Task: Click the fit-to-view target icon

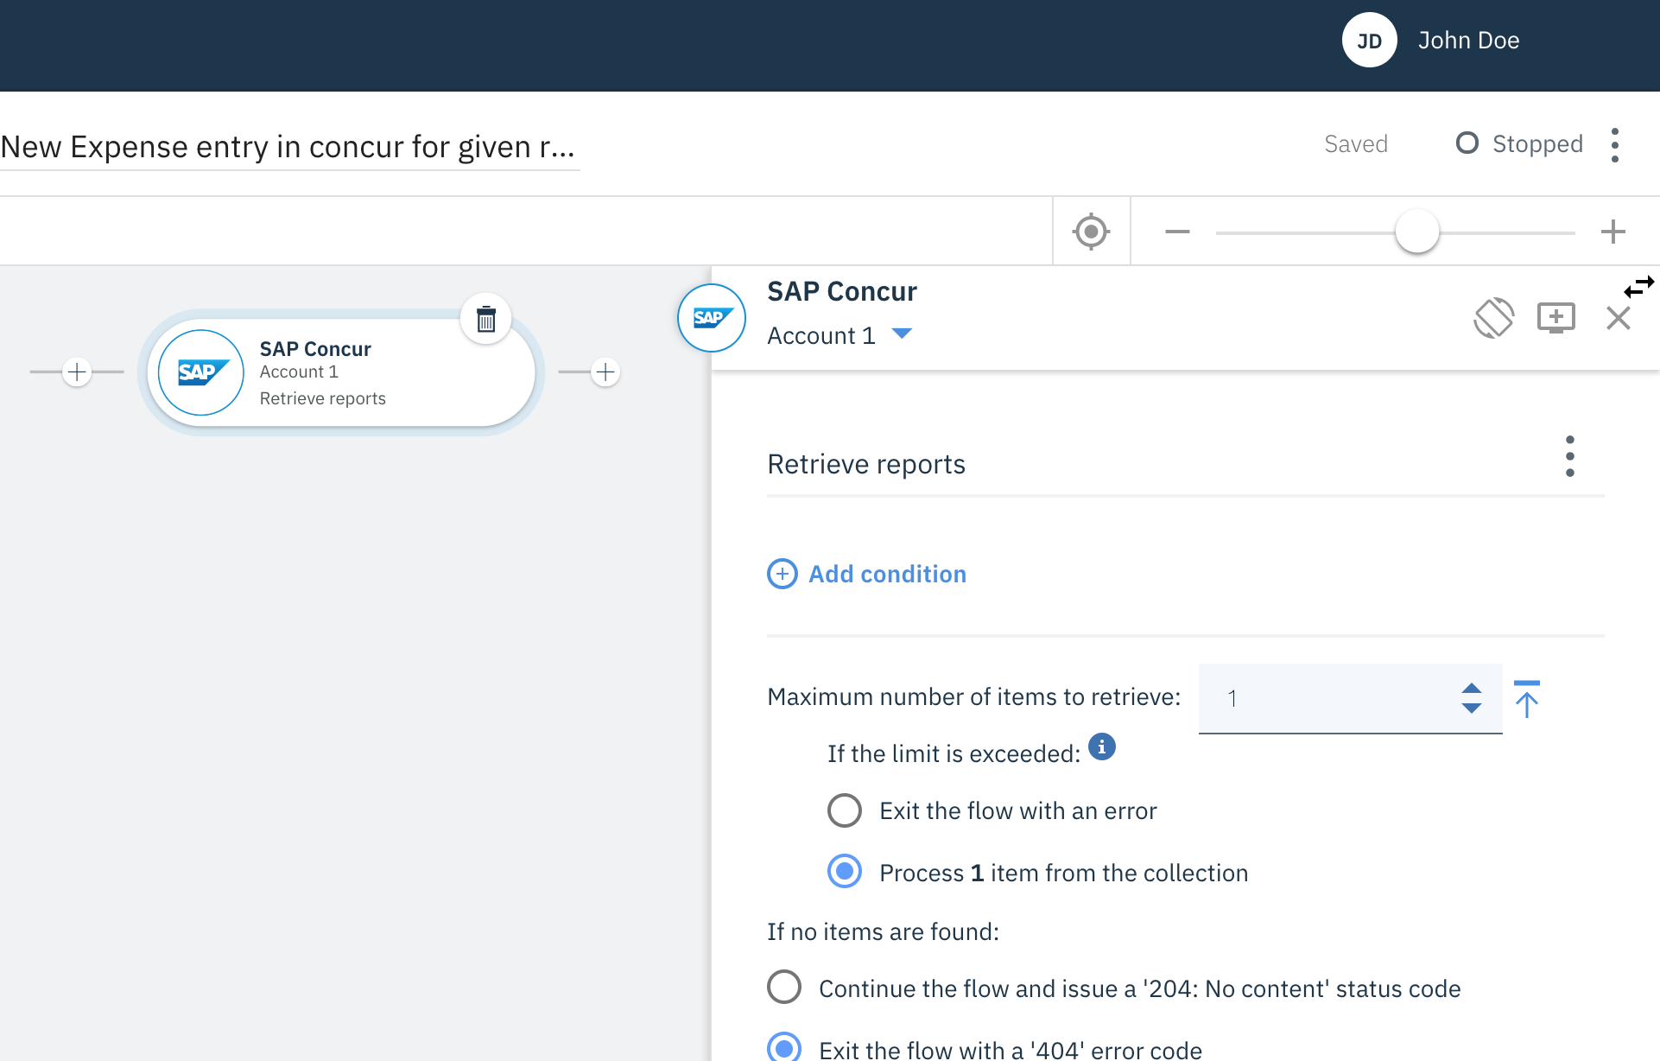Action: coord(1091,232)
